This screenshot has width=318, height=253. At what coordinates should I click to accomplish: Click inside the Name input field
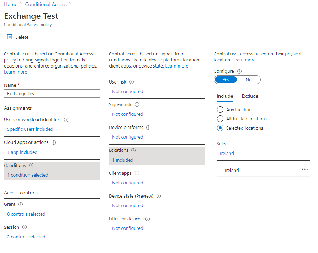(52, 93)
